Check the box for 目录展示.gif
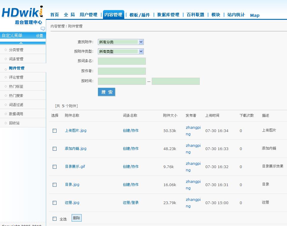This screenshot has width=287, height=226. tap(54, 167)
